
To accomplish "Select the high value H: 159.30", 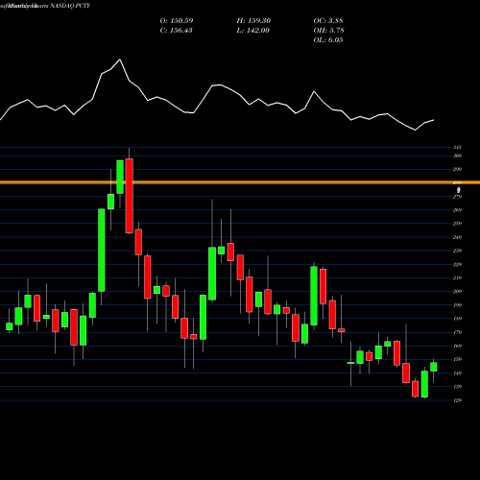I will (x=253, y=21).
